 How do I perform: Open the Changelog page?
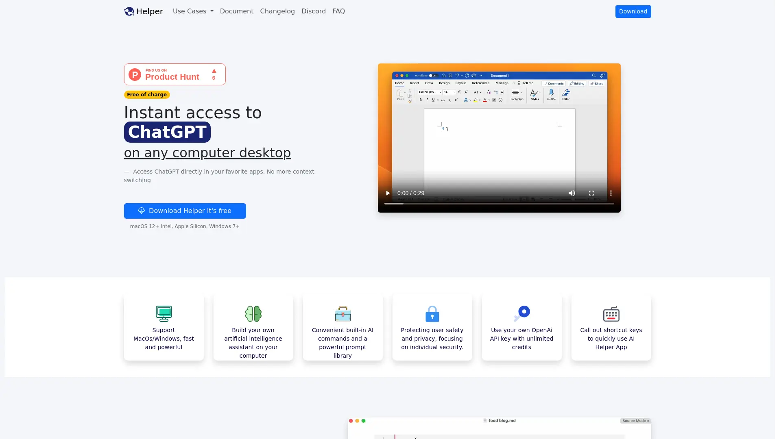point(277,11)
